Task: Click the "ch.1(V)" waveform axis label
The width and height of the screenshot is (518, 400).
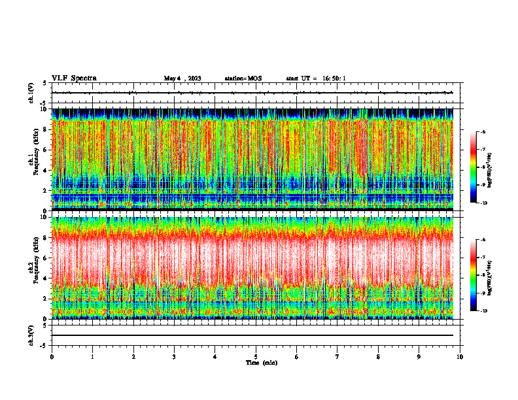Action: pyautogui.click(x=31, y=93)
